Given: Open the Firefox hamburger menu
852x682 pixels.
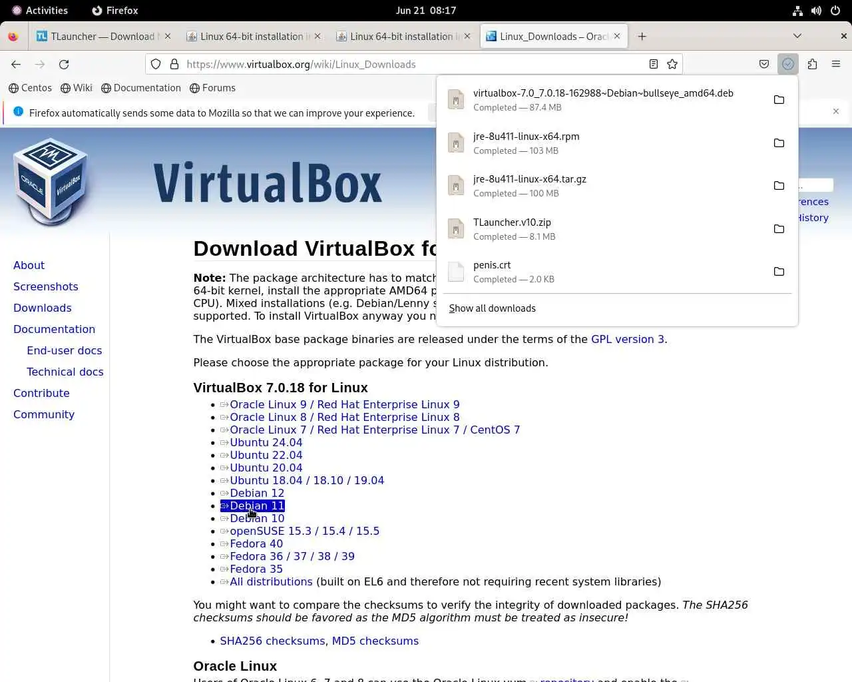Looking at the screenshot, I should (836, 64).
